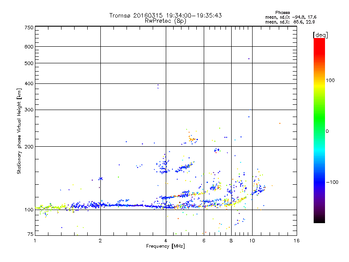The height and width of the screenshot is (262, 349).
Task: Click the 'mean, sd,O: -94.8, 17.6' statistic
Action: [x=291, y=17]
